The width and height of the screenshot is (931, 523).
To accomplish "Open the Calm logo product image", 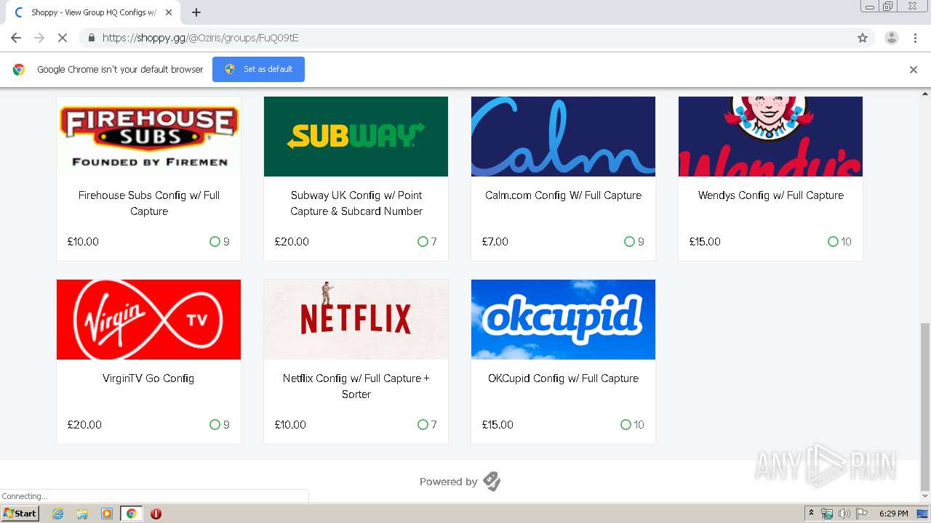I will click(563, 137).
